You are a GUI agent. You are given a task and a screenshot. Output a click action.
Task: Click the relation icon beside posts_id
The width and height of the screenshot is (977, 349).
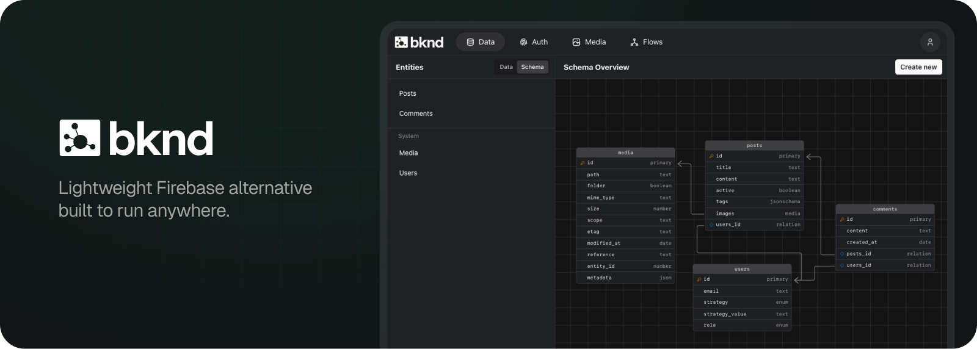(842, 254)
